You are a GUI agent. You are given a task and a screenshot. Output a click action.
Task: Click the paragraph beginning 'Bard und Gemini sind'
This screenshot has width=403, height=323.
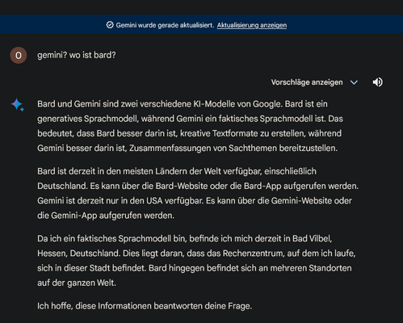(190, 126)
